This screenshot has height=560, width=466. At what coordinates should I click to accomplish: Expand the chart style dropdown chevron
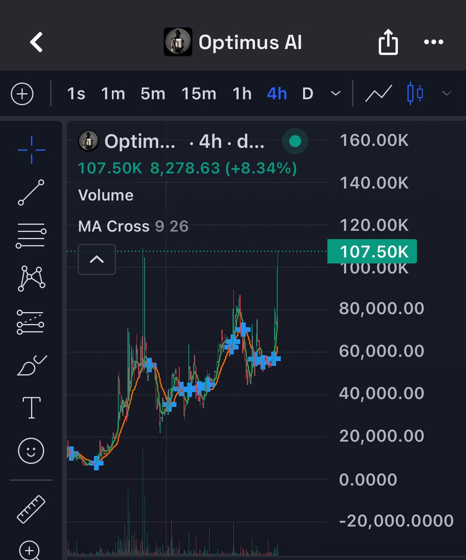tap(446, 94)
